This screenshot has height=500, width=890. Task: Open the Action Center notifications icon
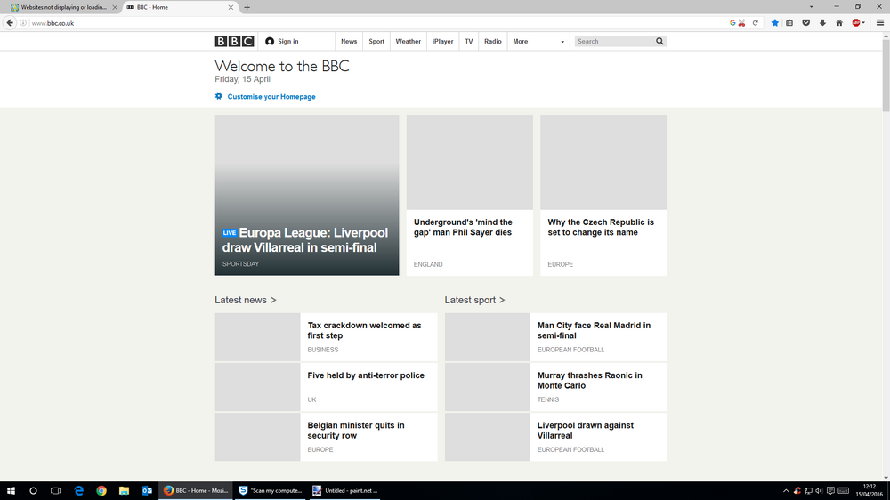(830, 491)
